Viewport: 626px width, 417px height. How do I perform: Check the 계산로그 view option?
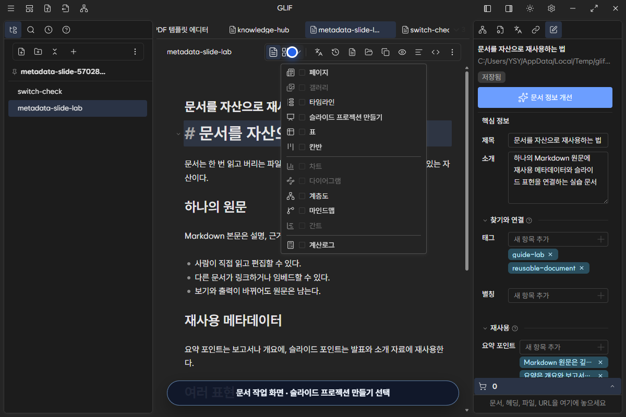302,245
